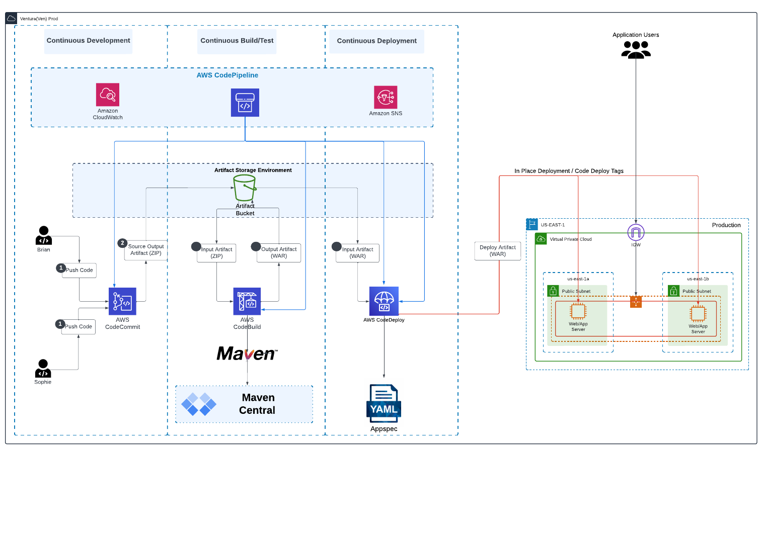
Task: Click the In Place Deployment label
Action: coord(569,171)
